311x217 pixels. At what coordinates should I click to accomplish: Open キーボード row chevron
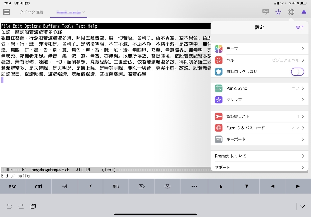click(303, 139)
